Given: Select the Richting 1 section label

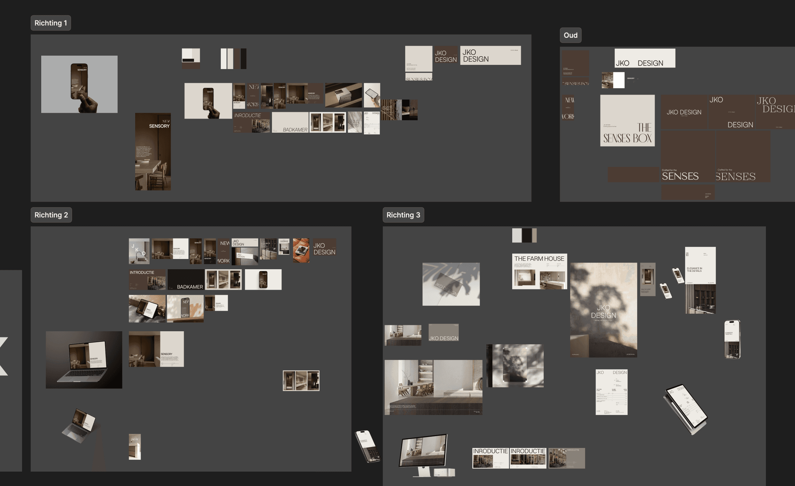Looking at the screenshot, I should [x=51, y=23].
